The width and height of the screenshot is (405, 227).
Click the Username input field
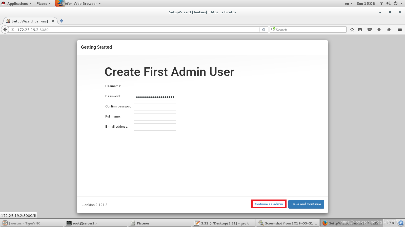click(x=155, y=87)
